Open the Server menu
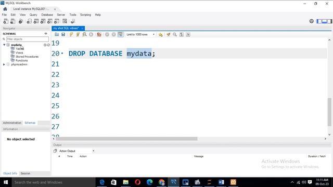This screenshot has width=333, height=187. point(61,15)
